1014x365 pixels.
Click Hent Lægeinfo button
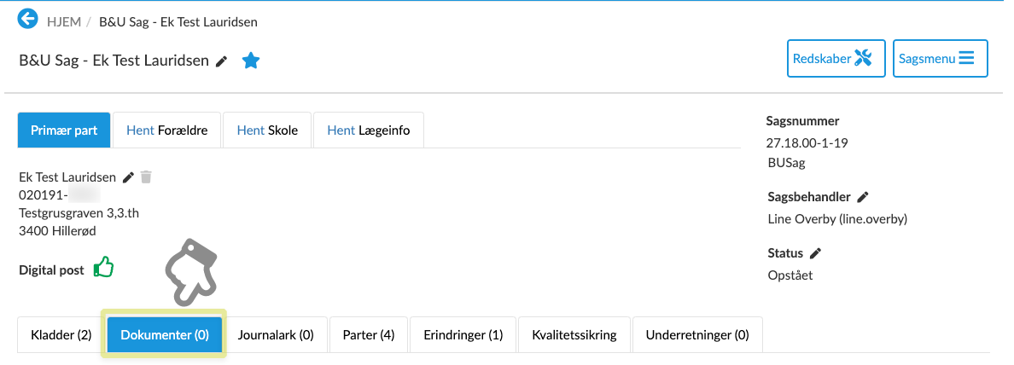(x=369, y=130)
